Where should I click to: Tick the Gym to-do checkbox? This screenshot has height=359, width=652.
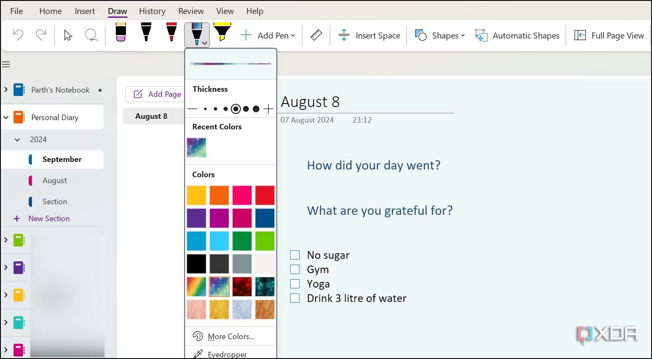295,269
